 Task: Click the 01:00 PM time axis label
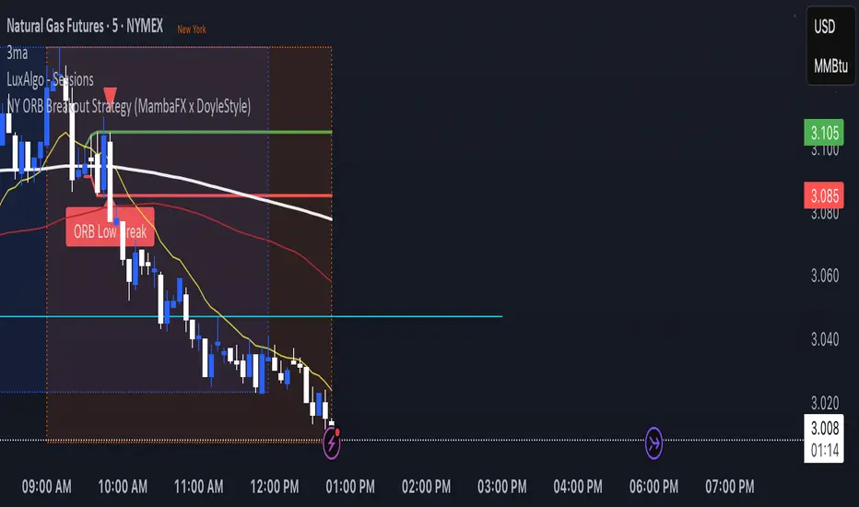pyautogui.click(x=350, y=487)
